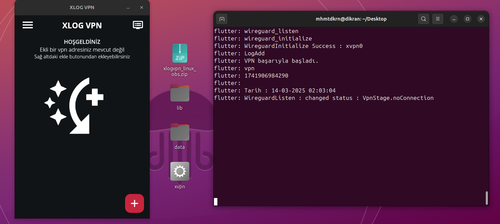500x224 pixels.
Task: Close the XLOG VPN window
Action: pos(142,7)
